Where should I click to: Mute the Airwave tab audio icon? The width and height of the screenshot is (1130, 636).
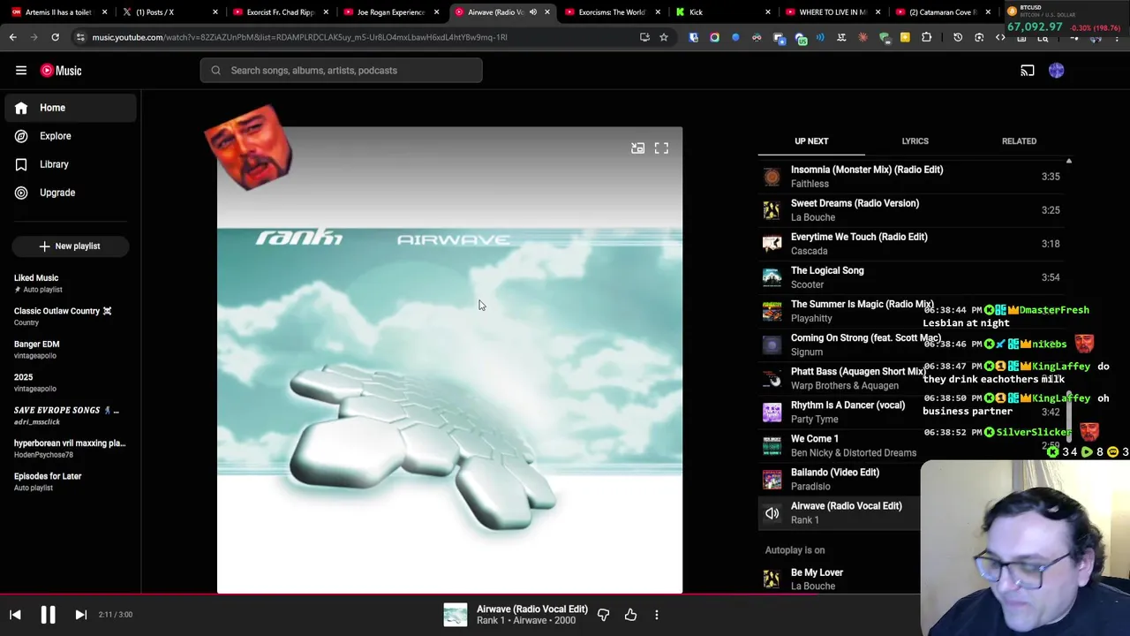click(x=532, y=12)
